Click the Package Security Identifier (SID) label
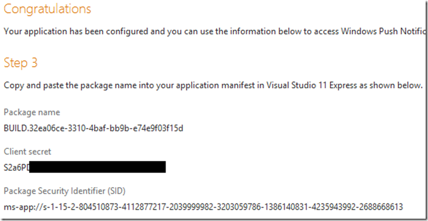This screenshot has width=428, height=221. tap(64, 191)
